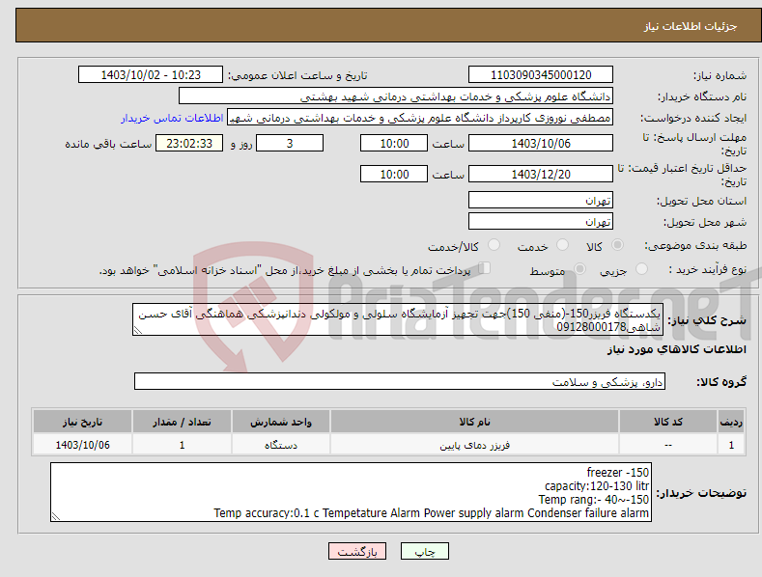Screen dimensions: 762x577
Task: Click the نام کالا column header
Action: click(474, 422)
